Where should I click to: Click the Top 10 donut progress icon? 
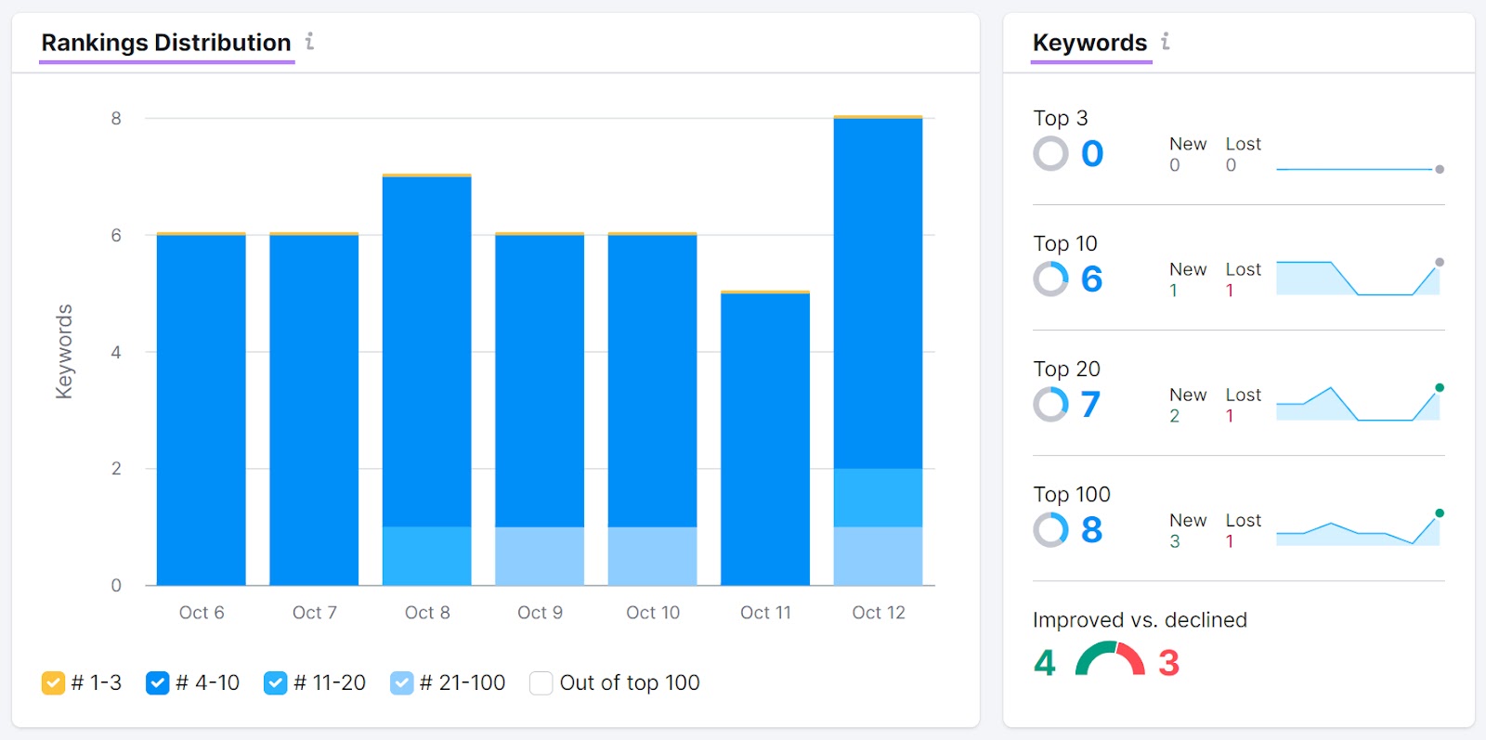tap(1050, 279)
